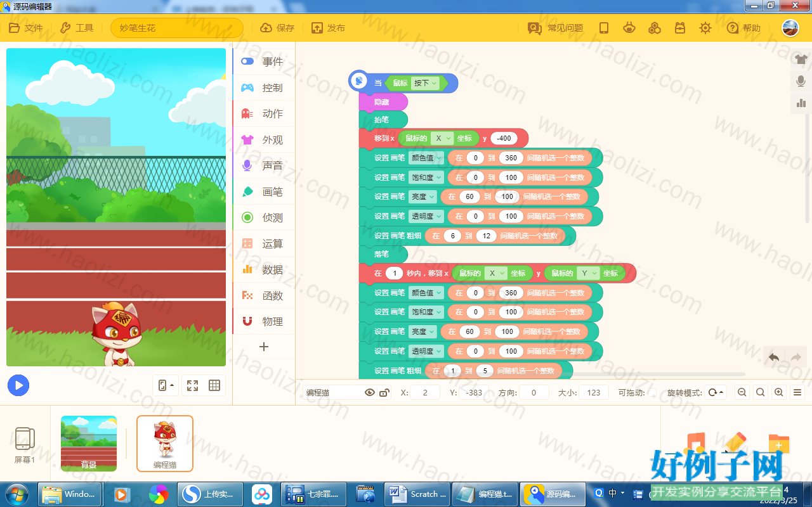812x507 pixels.
Task: Click the sprite name field 编程猫
Action: pos(332,392)
